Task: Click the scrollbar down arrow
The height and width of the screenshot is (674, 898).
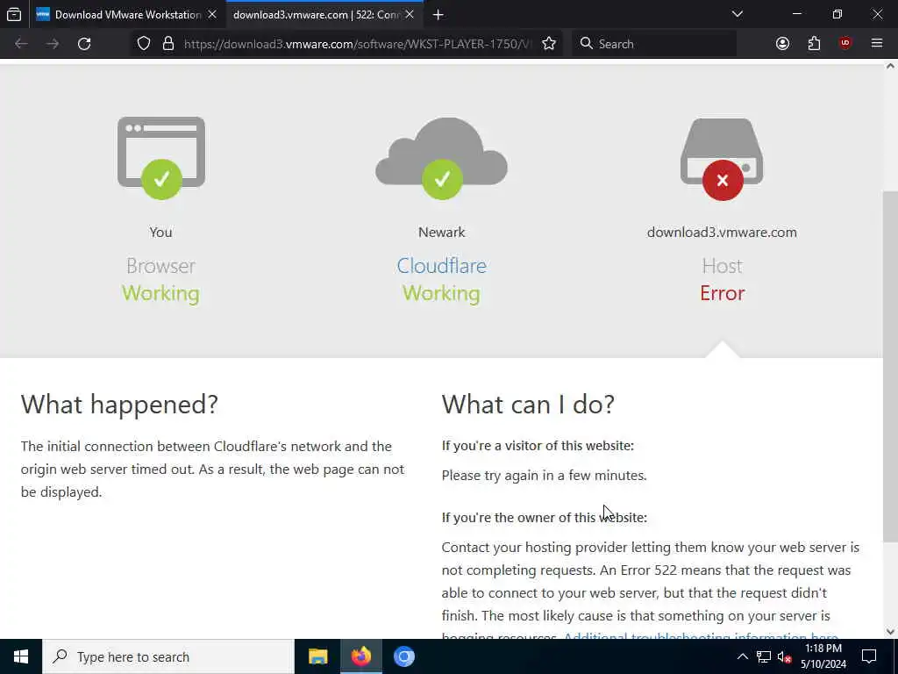Action: point(890,632)
